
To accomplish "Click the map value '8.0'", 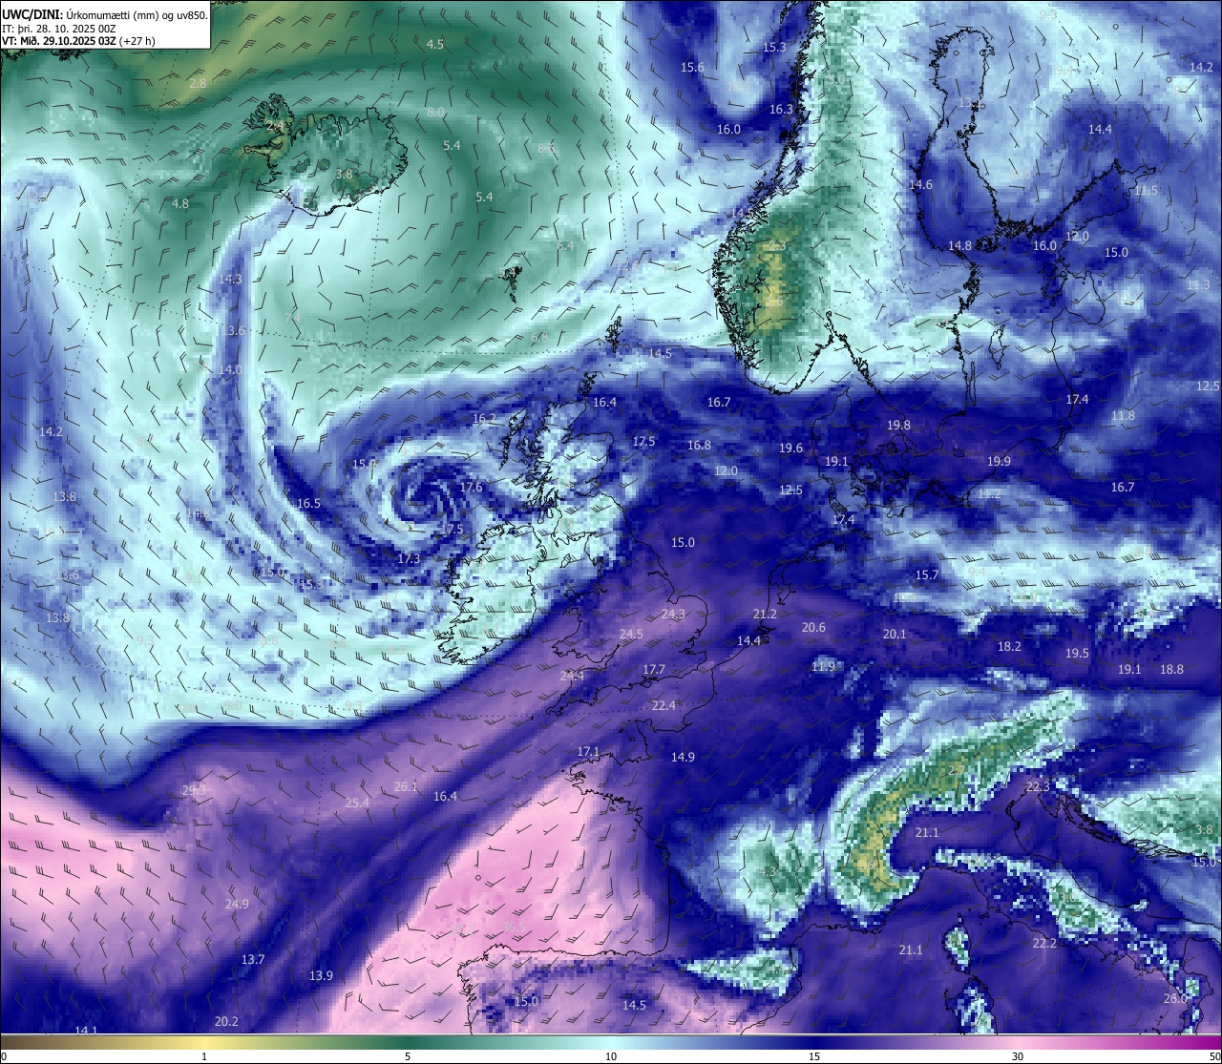I will (x=435, y=113).
